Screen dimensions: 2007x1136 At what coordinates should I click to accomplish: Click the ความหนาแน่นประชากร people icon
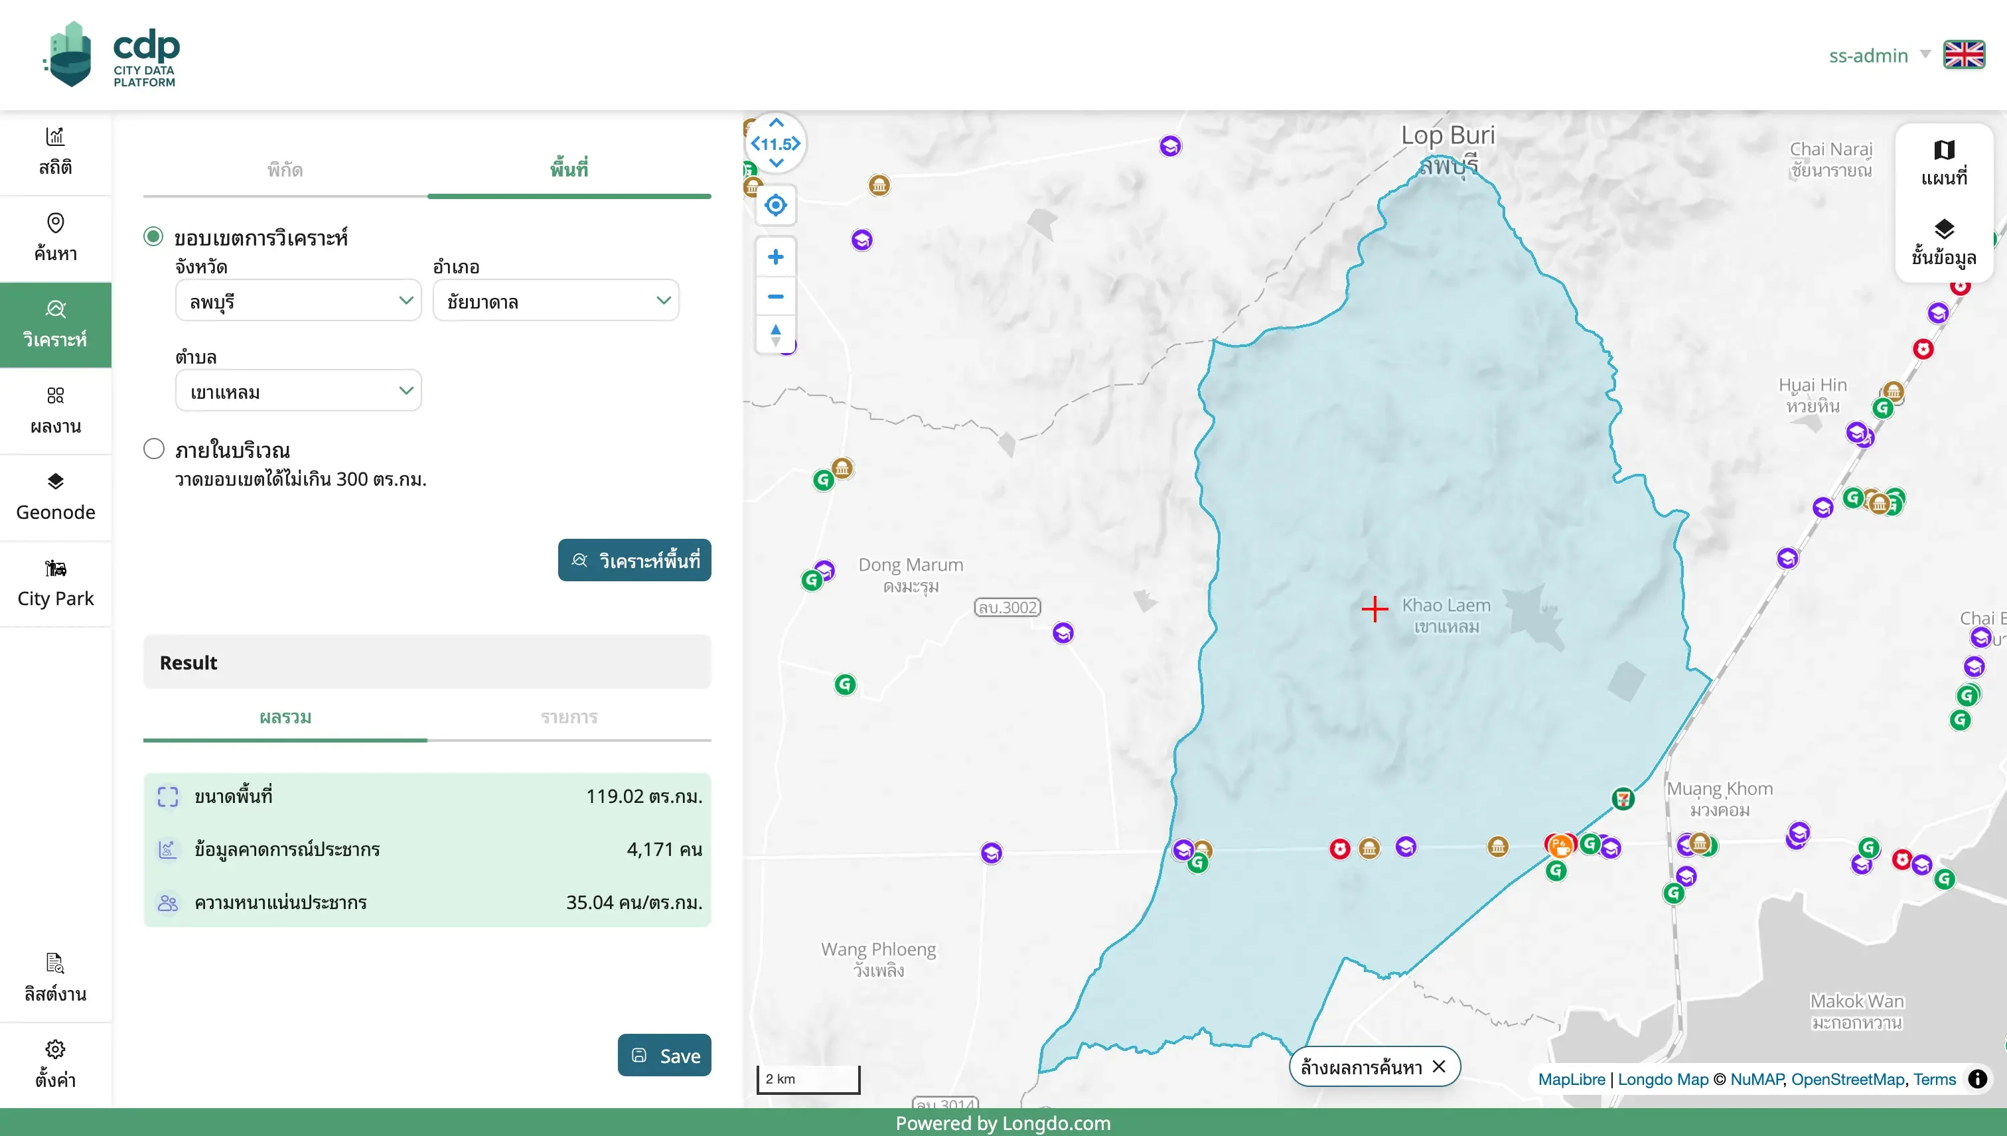(168, 902)
